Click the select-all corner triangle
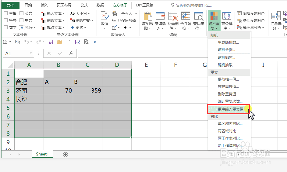The image size is (287, 172). tap(10, 65)
